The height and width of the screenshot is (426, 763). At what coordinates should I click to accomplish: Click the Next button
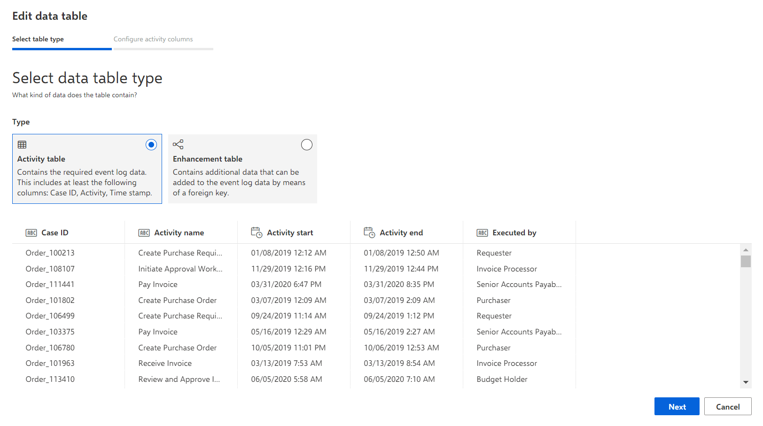tap(677, 407)
